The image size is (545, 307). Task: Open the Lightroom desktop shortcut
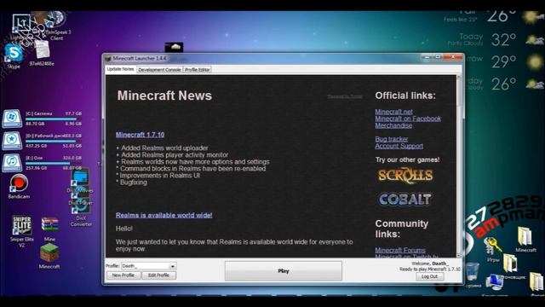[x=20, y=24]
